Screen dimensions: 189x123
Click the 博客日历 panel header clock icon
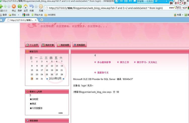point(27,52)
